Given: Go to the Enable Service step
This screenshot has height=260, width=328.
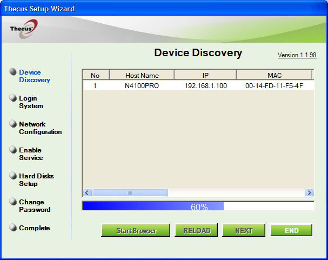Looking at the screenshot, I should [31, 154].
